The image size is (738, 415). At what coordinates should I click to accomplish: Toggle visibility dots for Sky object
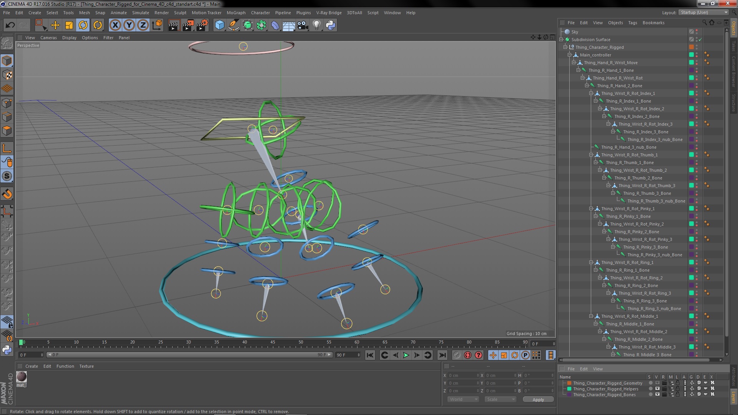point(697,32)
